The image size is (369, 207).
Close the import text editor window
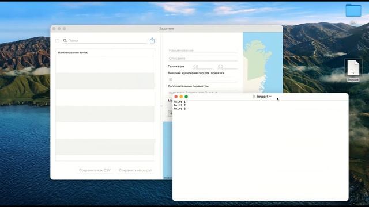(176, 97)
